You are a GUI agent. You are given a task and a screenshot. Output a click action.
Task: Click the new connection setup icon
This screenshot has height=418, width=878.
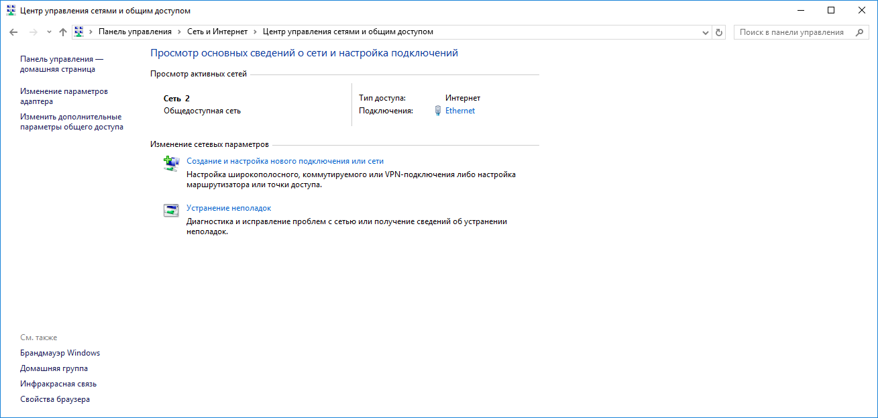click(172, 163)
